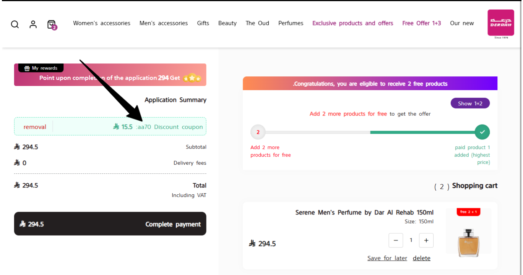Click the Subtotal label

coord(196,147)
